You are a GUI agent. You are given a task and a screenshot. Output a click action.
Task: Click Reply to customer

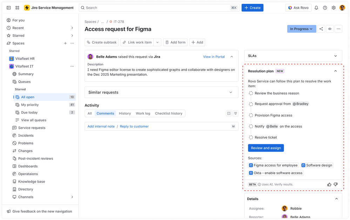[134, 126]
